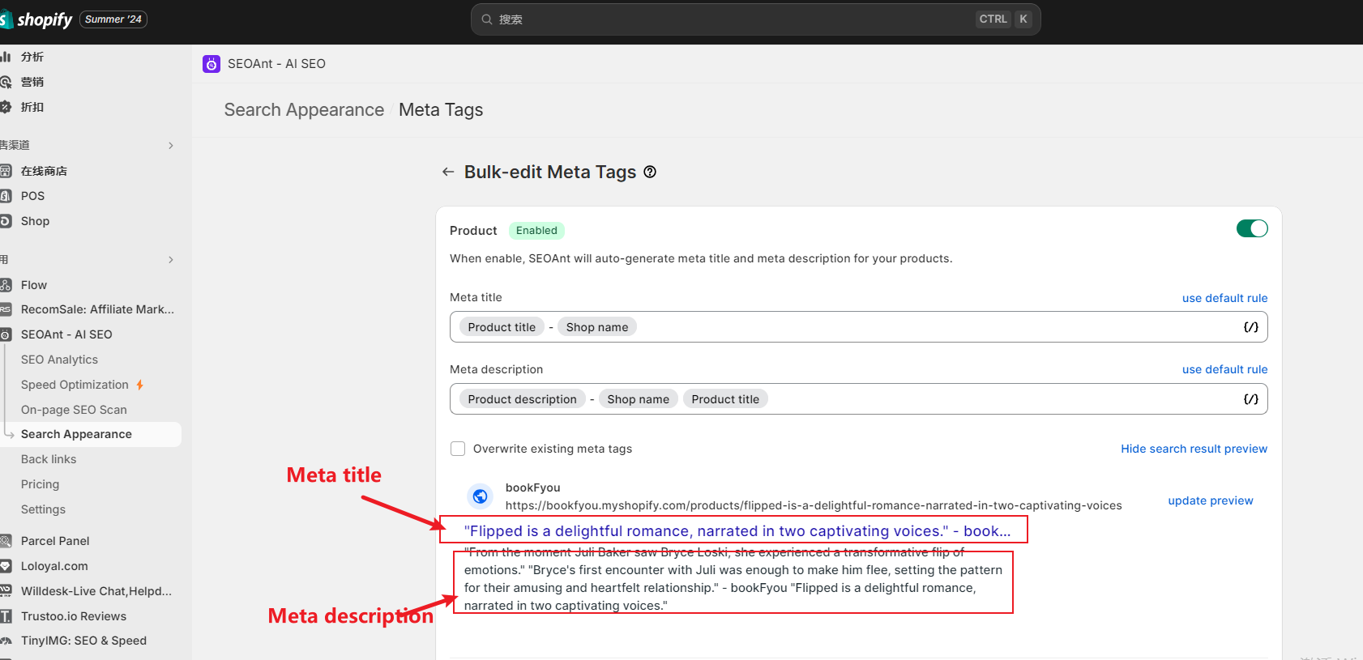Select Product description tag in Meta description
The height and width of the screenshot is (660, 1363).
[x=522, y=399]
